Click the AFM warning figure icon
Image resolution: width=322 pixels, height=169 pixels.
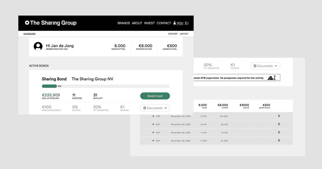coord(272,78)
